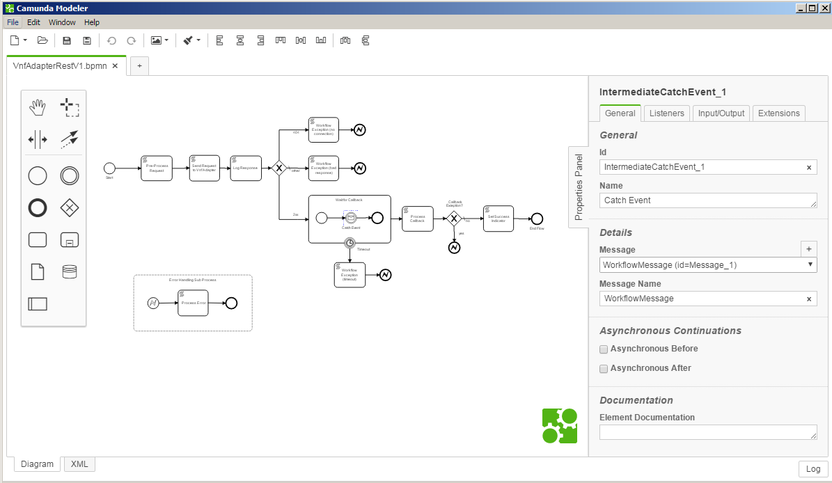
Task: Collapse the Properties Panel side tab
Action: 579,187
